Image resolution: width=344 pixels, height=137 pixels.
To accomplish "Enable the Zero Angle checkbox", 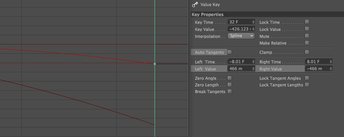I will click(230, 78).
